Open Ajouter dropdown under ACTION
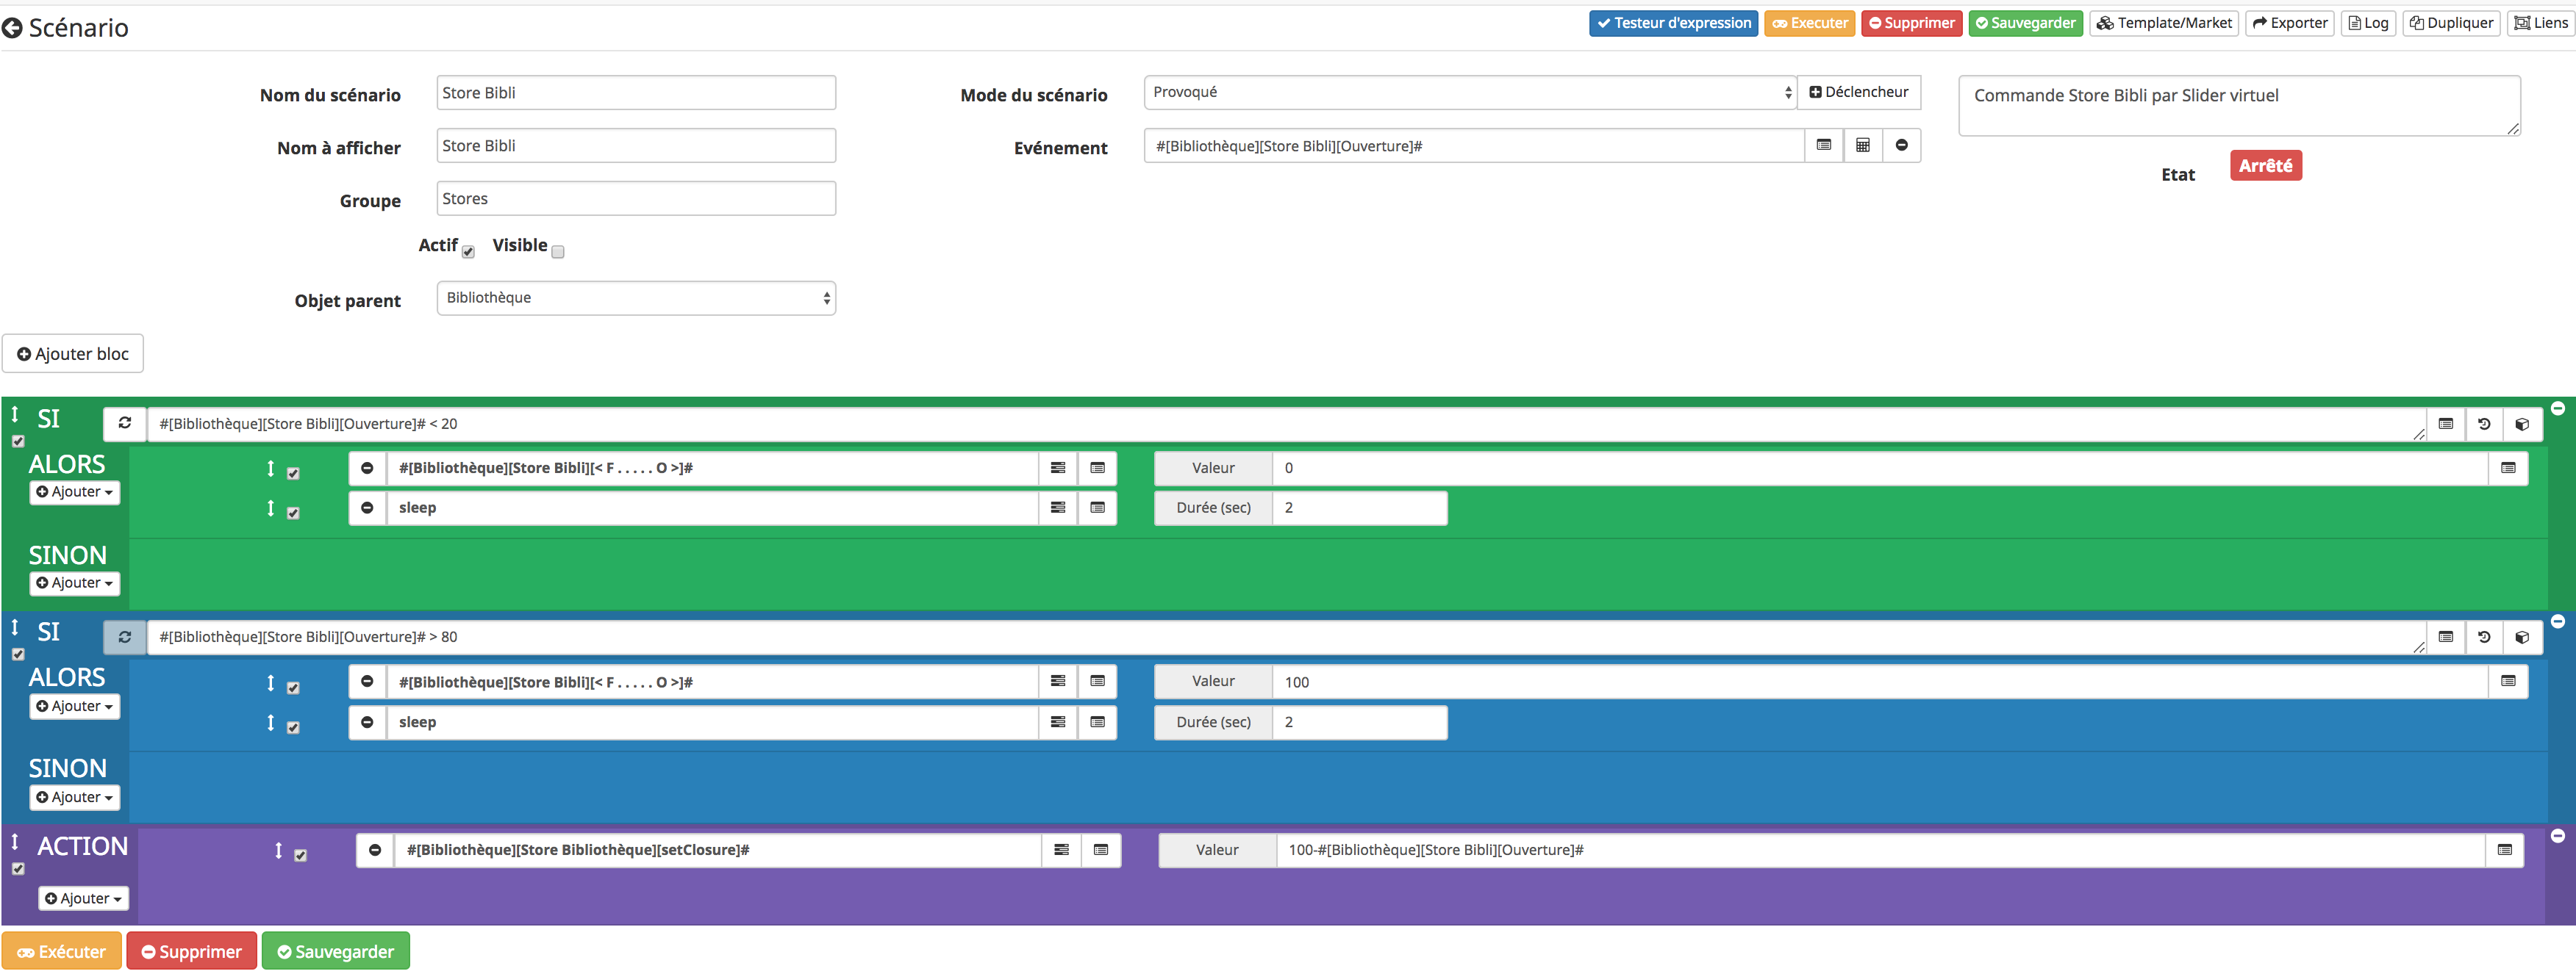 [84, 899]
